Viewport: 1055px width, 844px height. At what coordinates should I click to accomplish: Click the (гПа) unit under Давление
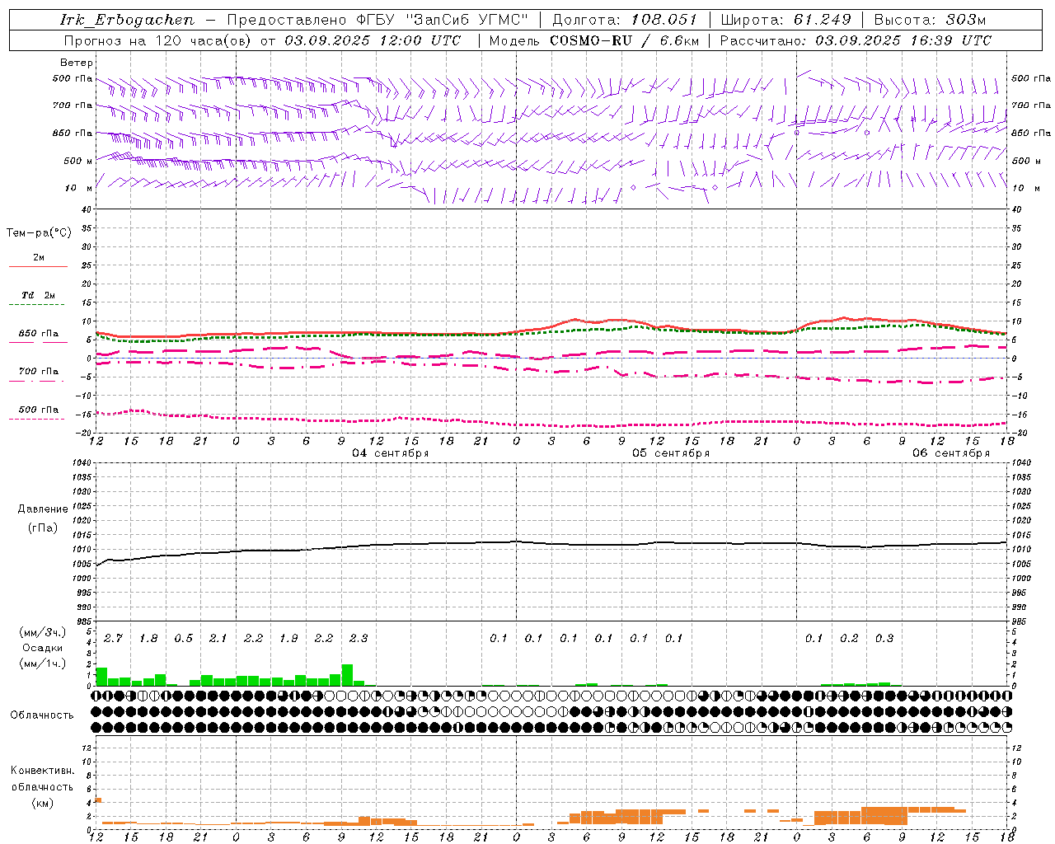pos(43,527)
